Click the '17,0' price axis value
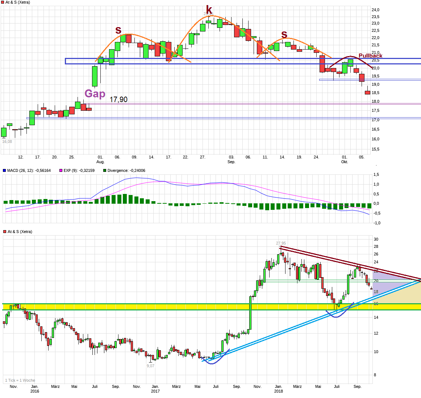This screenshot has height=398, width=421. pos(375,120)
